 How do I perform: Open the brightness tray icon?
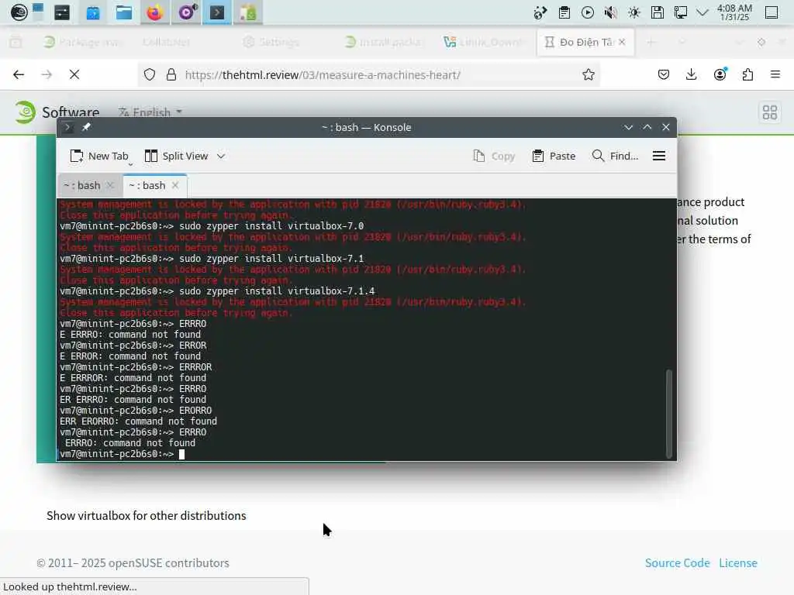point(634,12)
